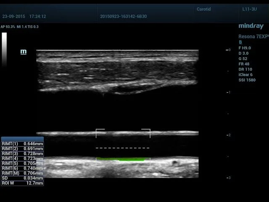Viewport: 269px width, 202px height.
Task: Click the F H9.0 frequency parameter
Action: tap(245, 48)
